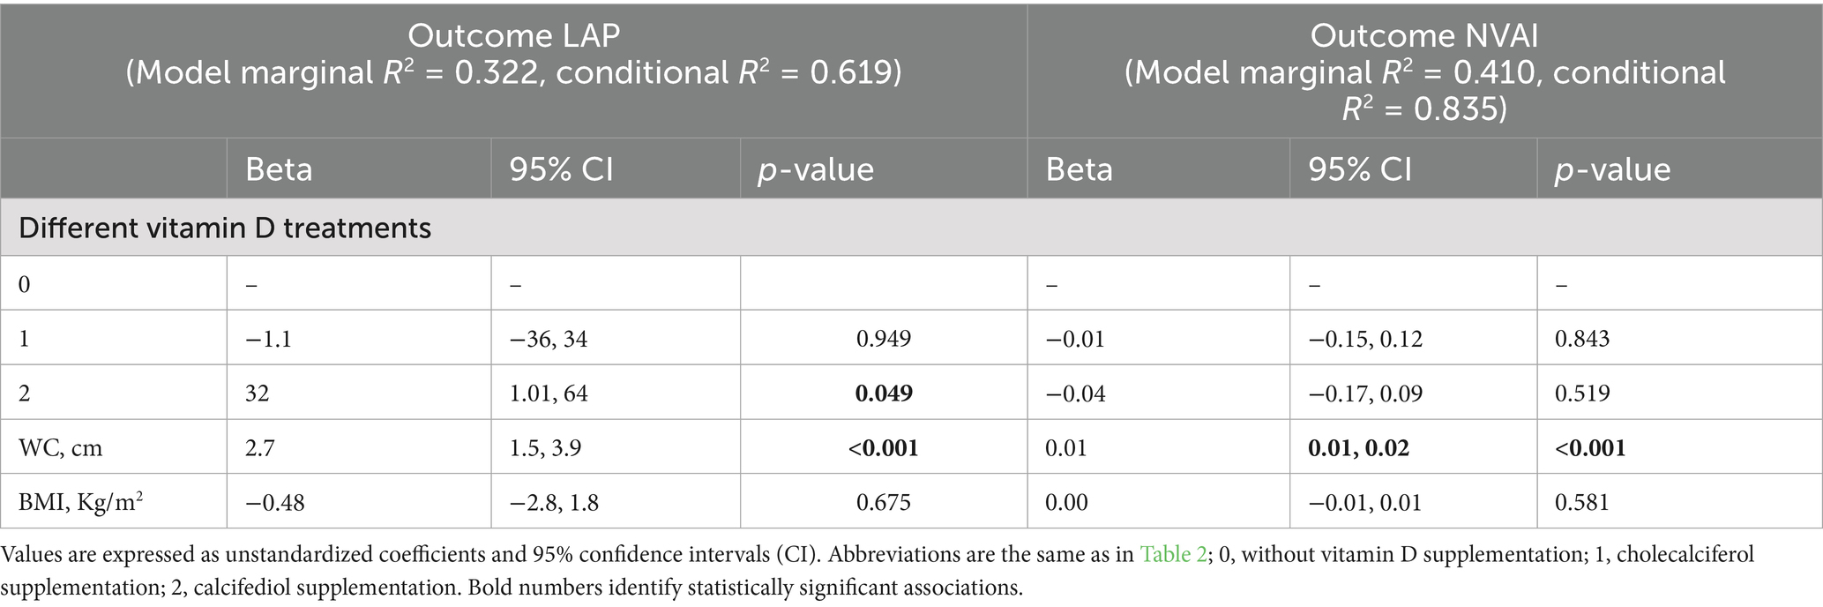Click the p-value cell 0.843

[x=1581, y=339]
